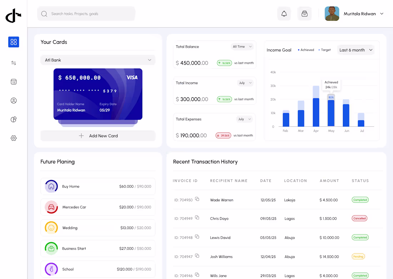Viewport: 393px width, 279px height.
Task: Open the All Time dropdown on Total Balance
Action: (242, 46)
